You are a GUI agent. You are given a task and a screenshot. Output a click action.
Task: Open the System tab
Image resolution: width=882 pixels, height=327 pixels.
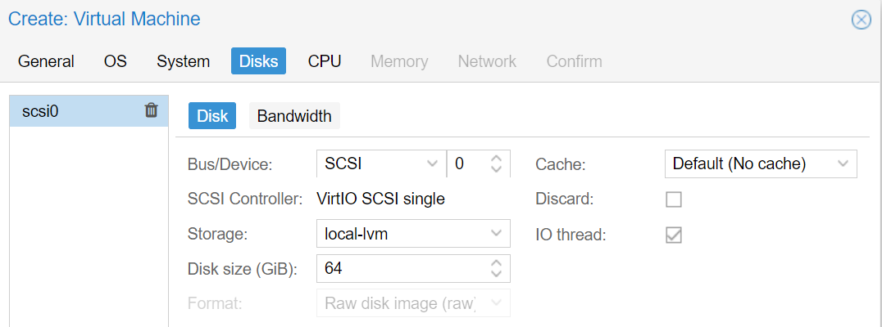pos(184,61)
